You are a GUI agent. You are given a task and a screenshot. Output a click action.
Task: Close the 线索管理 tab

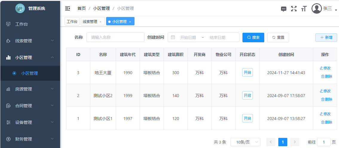coord(100,22)
